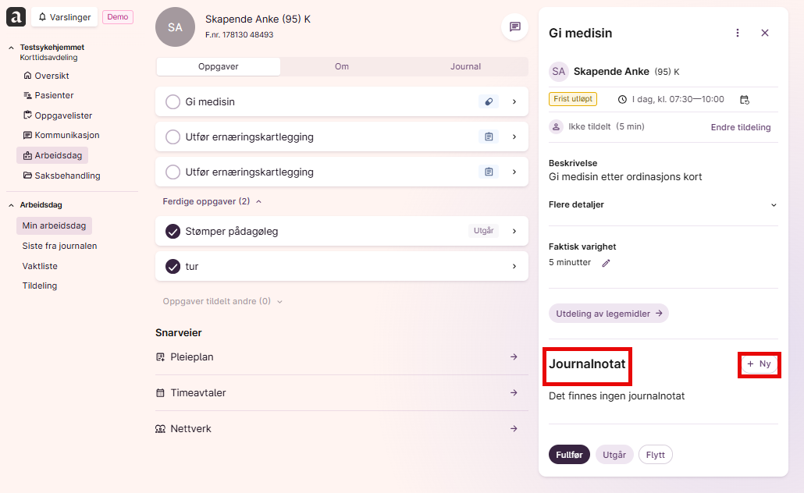Viewport: 804px width, 493px height.
Task: Switch to the Om tab
Action: pos(342,66)
